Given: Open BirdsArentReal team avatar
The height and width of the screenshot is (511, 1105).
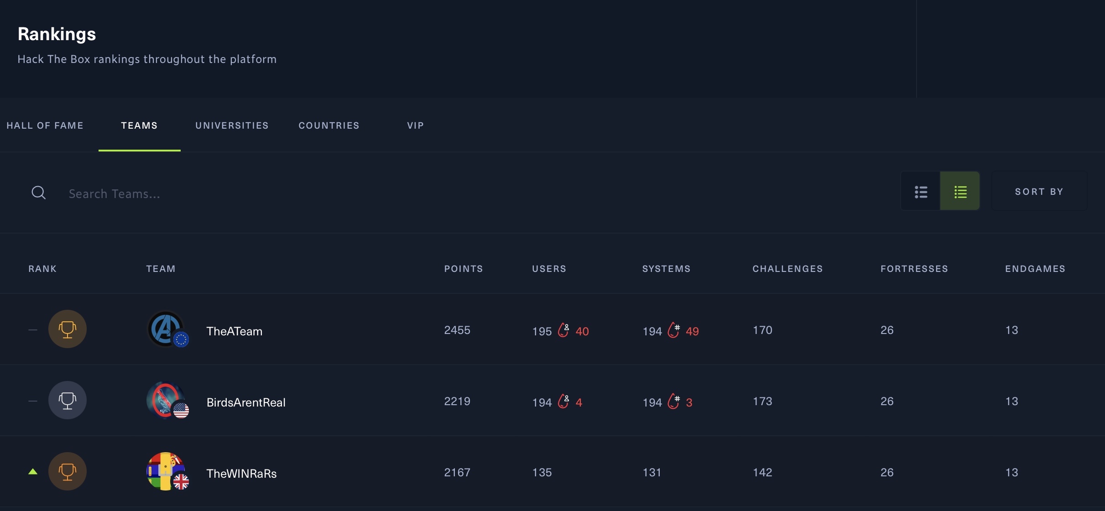Looking at the screenshot, I should tap(166, 401).
